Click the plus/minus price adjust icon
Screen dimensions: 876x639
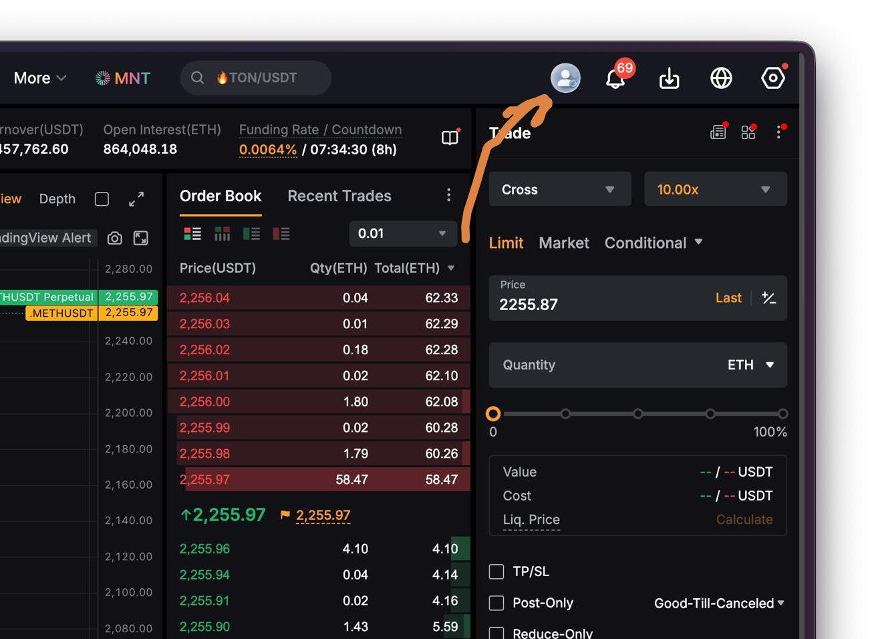[x=768, y=298]
